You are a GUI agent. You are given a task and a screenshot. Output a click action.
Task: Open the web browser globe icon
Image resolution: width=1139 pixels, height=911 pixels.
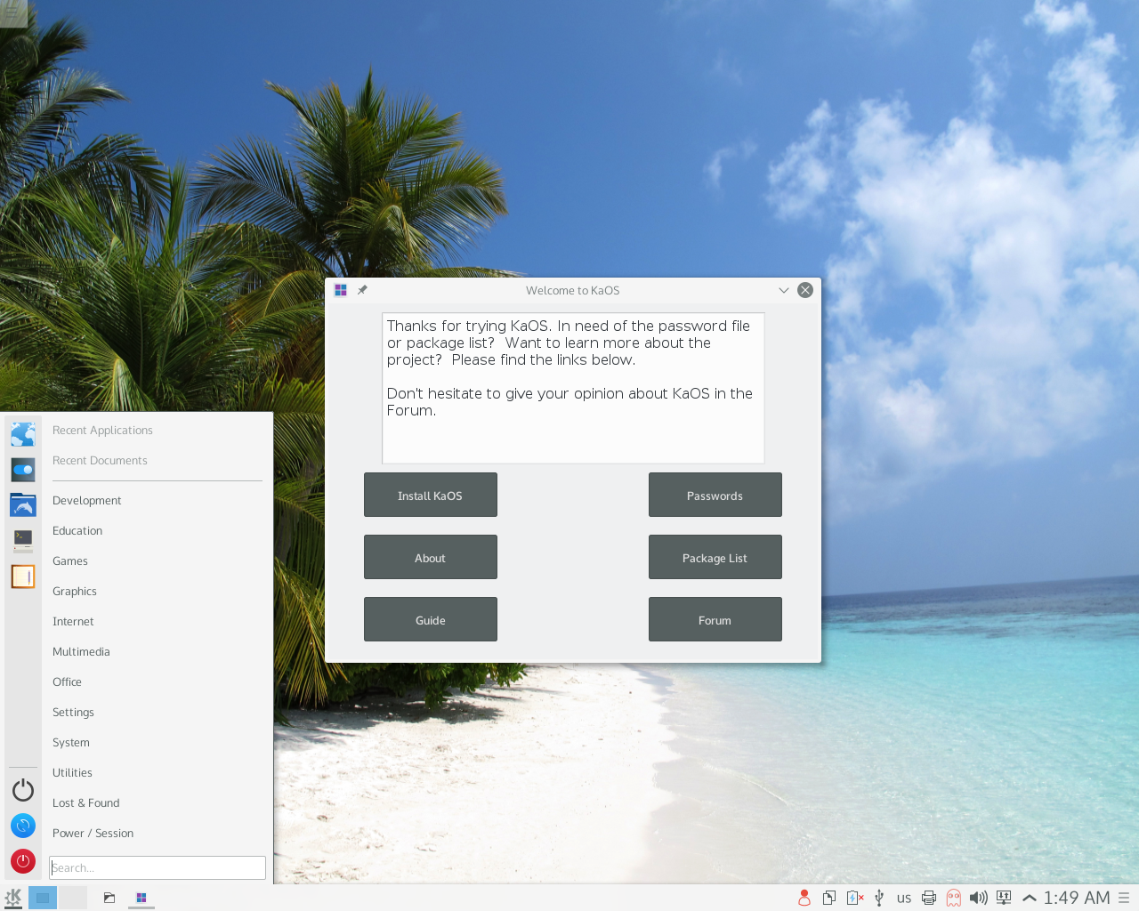tap(23, 434)
